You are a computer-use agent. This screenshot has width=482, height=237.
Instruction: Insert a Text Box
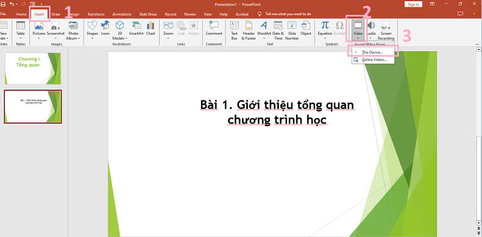(234, 30)
